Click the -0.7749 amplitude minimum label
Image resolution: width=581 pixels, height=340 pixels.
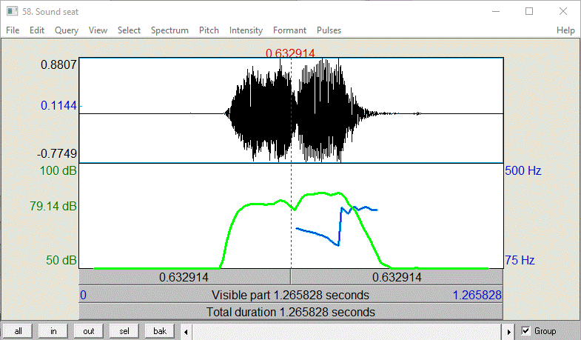57,153
